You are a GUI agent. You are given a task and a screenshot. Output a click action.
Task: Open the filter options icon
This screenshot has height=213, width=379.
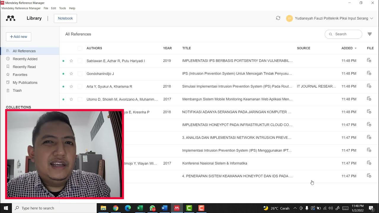point(370,34)
